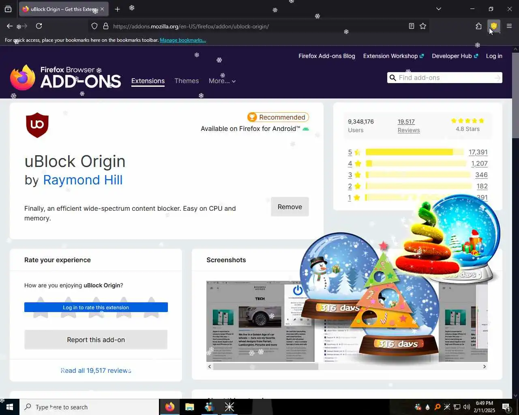This screenshot has width=519, height=415.
Task: Bookmark this page with the star icon
Action: 423,26
